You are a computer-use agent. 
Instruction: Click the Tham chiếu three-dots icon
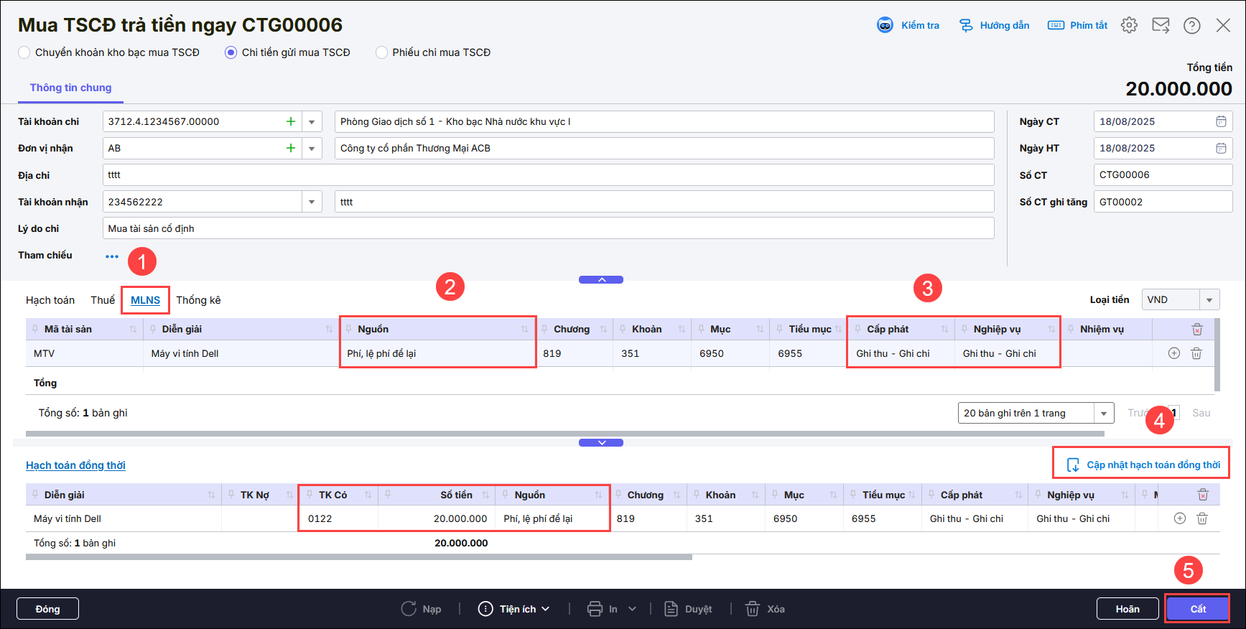tap(112, 256)
